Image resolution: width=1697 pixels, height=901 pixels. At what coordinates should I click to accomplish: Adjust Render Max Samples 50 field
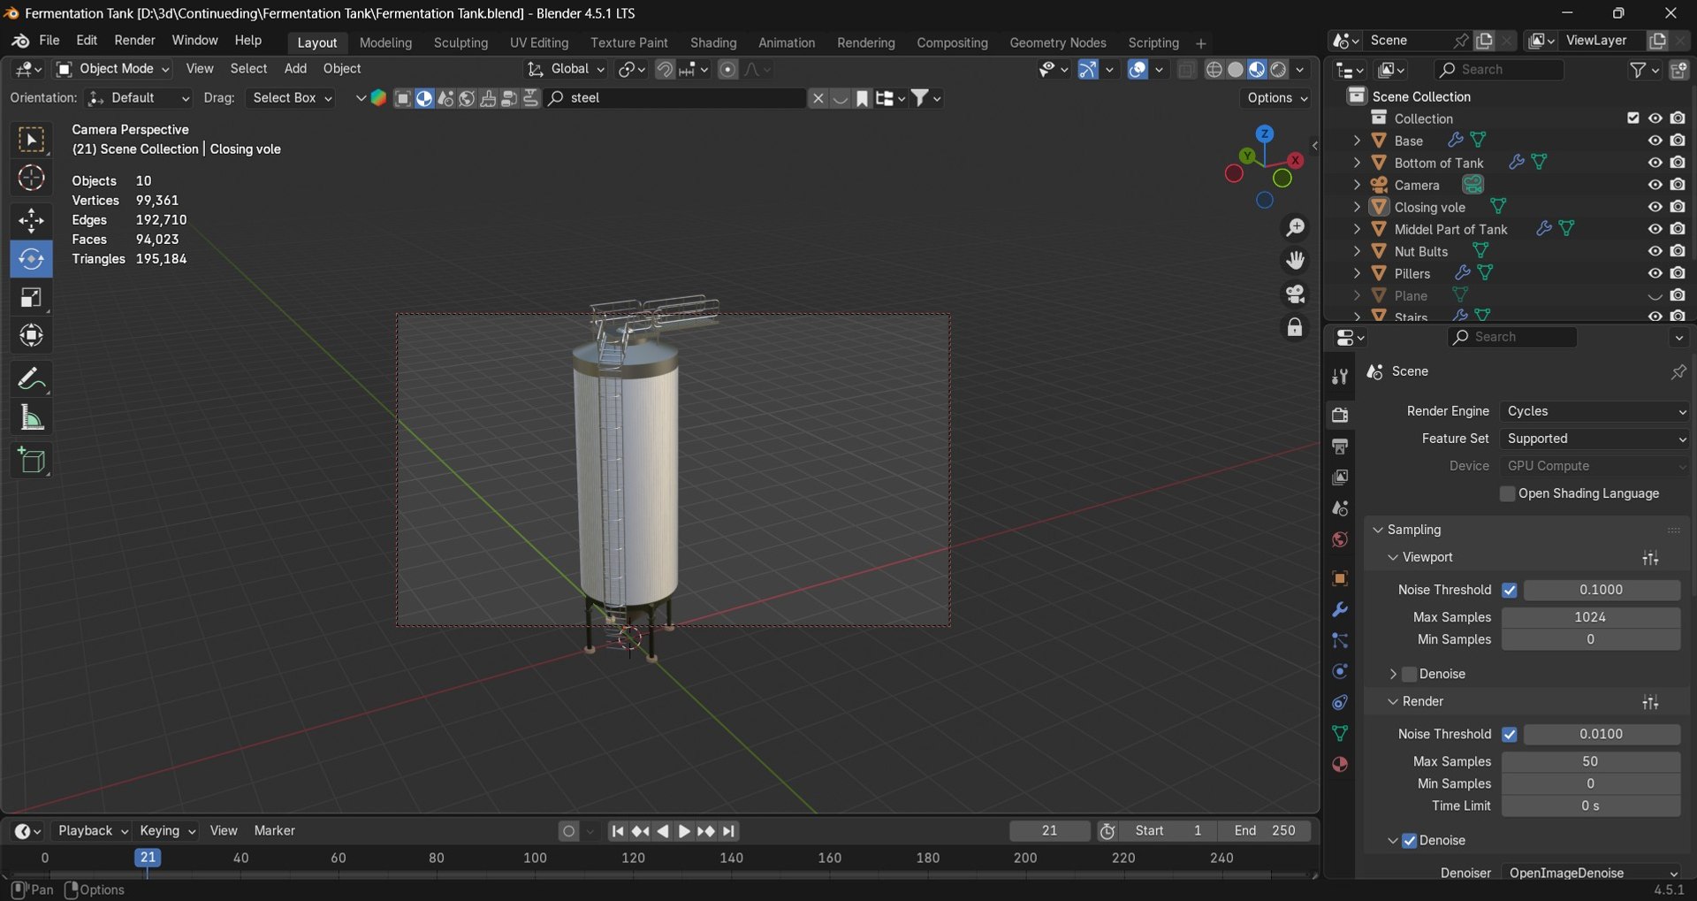click(x=1591, y=761)
